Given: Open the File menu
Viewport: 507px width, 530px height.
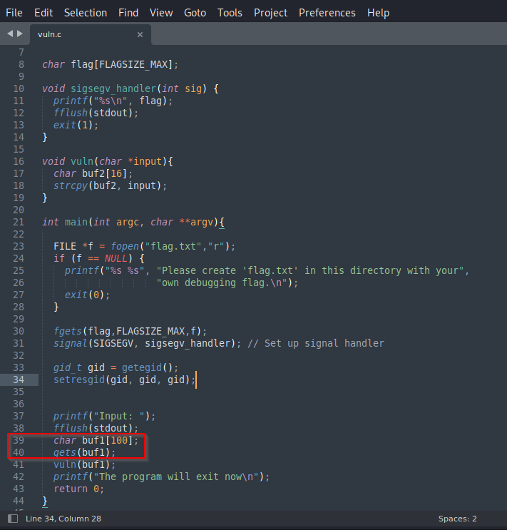Looking at the screenshot, I should (14, 13).
